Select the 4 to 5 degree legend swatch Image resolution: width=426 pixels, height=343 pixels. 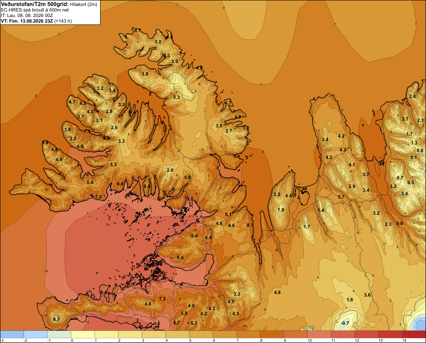[177, 334]
